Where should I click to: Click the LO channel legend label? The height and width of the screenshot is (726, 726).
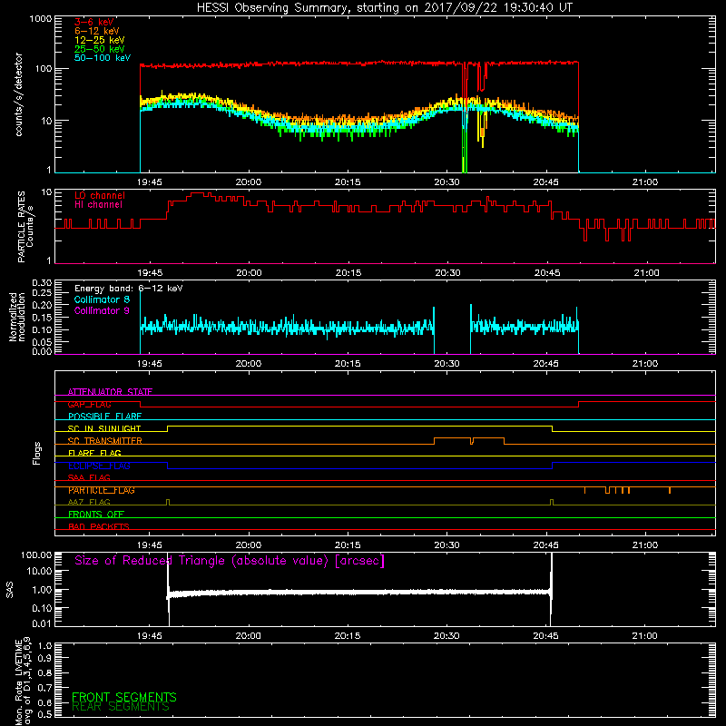click(x=100, y=195)
